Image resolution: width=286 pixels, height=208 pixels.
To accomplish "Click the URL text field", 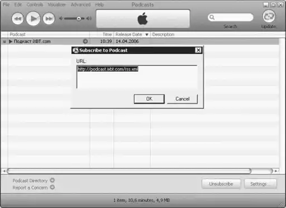I will (x=137, y=77).
